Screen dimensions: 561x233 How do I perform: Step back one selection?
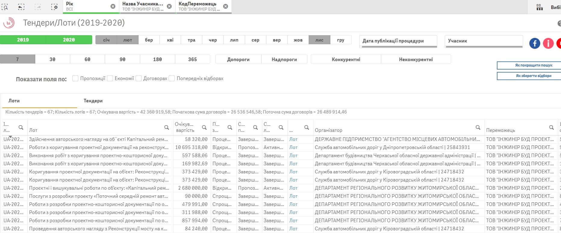21,7
